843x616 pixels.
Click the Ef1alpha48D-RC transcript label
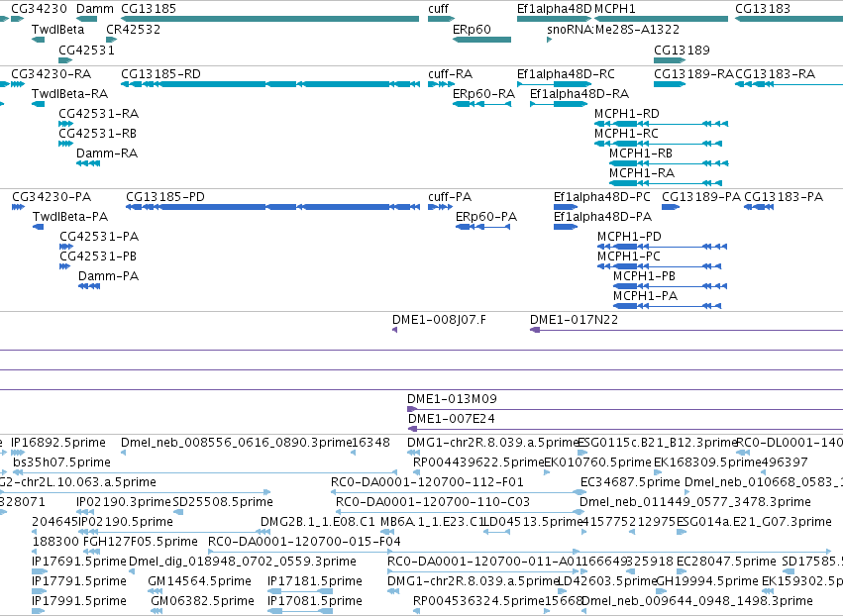566,74
